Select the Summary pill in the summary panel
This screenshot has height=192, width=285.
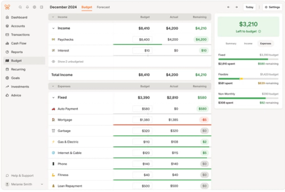pyautogui.click(x=231, y=43)
